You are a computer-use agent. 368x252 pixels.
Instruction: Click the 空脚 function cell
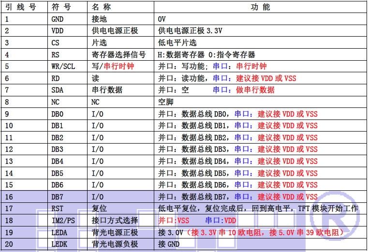point(166,102)
